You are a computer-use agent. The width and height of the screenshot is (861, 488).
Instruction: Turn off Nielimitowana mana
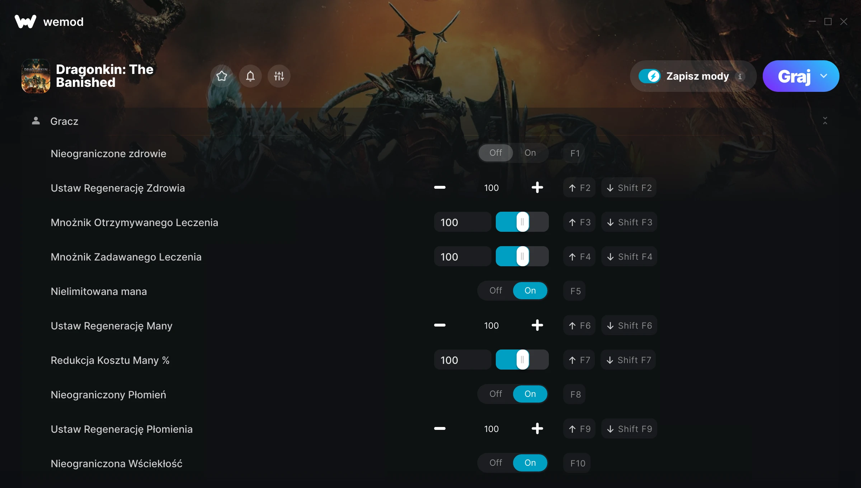(x=496, y=291)
